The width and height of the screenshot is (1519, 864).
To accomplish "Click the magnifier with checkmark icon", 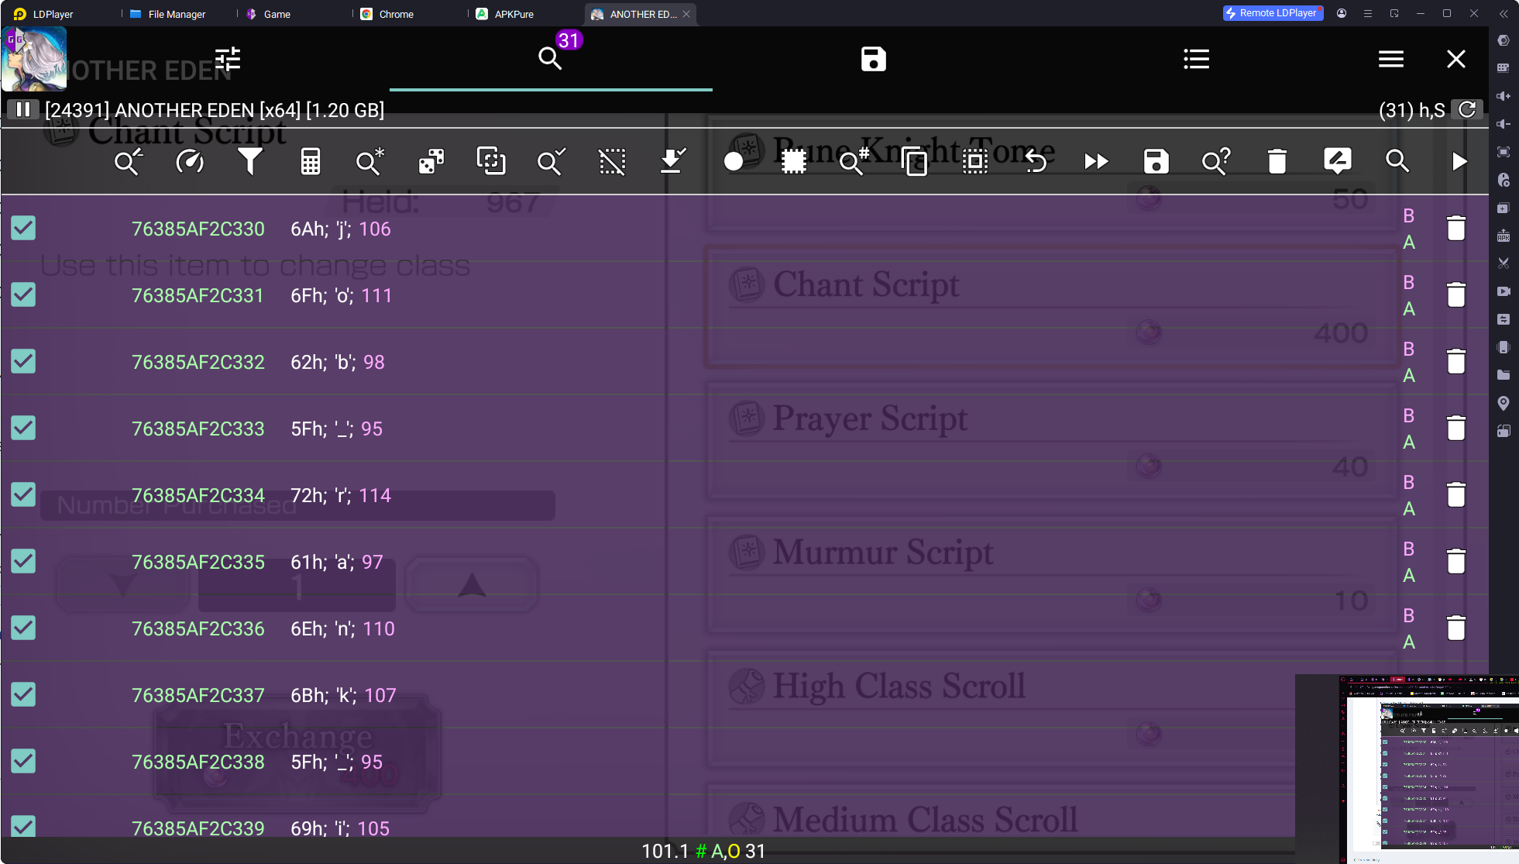I will [552, 161].
